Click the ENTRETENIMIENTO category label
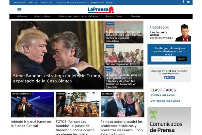 click(x=22, y=94)
